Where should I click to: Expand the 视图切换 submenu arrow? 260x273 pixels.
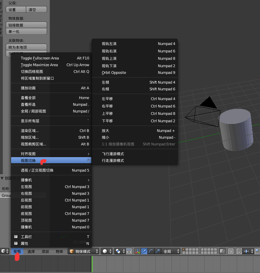[89, 161]
